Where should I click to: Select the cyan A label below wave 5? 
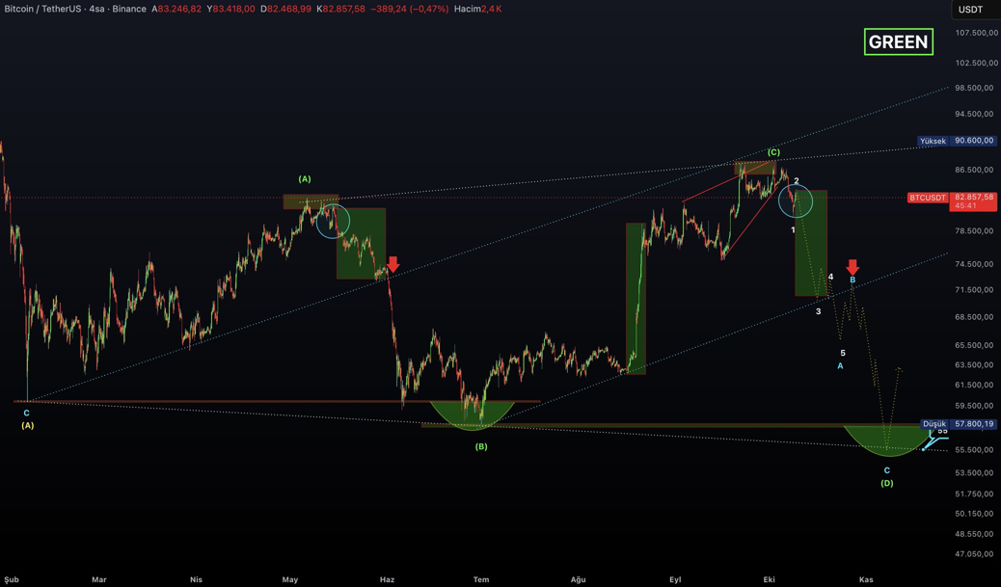pos(840,366)
